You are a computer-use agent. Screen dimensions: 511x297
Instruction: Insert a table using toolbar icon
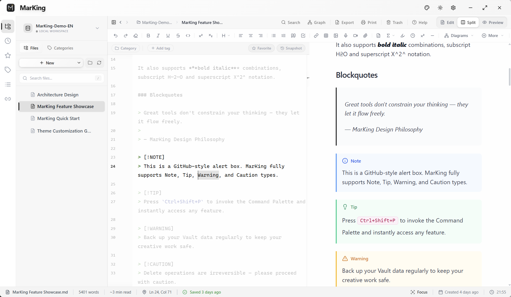point(326,36)
